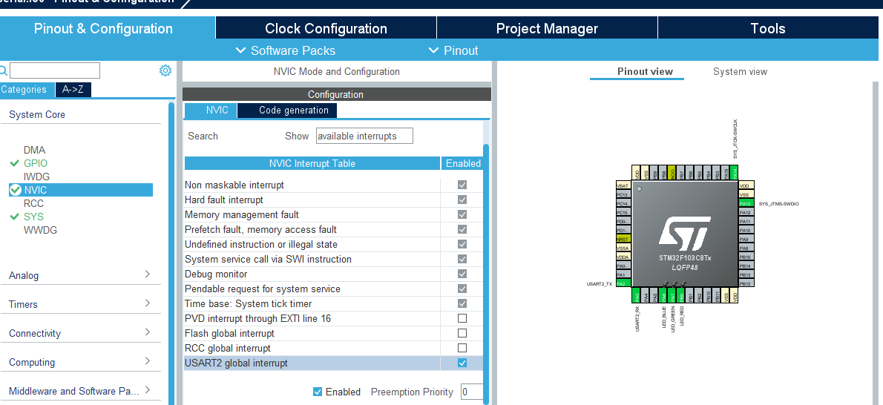Select the VBAT pin on the chip

[623, 185]
